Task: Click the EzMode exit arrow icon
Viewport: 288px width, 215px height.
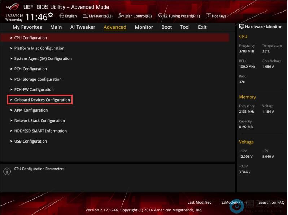Action: 246,203
